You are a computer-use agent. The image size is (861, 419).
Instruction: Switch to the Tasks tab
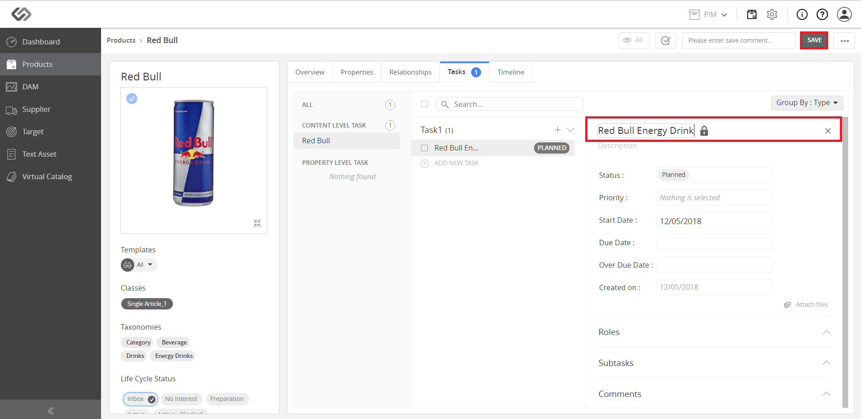tap(464, 72)
